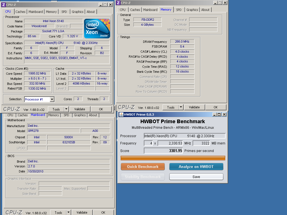Minimize the HWBOT Prime window

point(214,114)
